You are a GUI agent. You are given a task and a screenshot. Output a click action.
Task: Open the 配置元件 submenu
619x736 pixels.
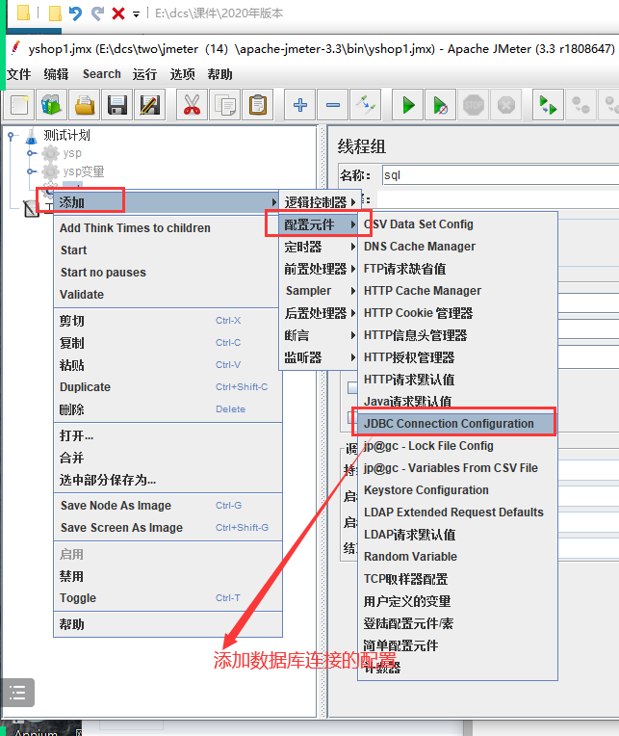point(320,224)
